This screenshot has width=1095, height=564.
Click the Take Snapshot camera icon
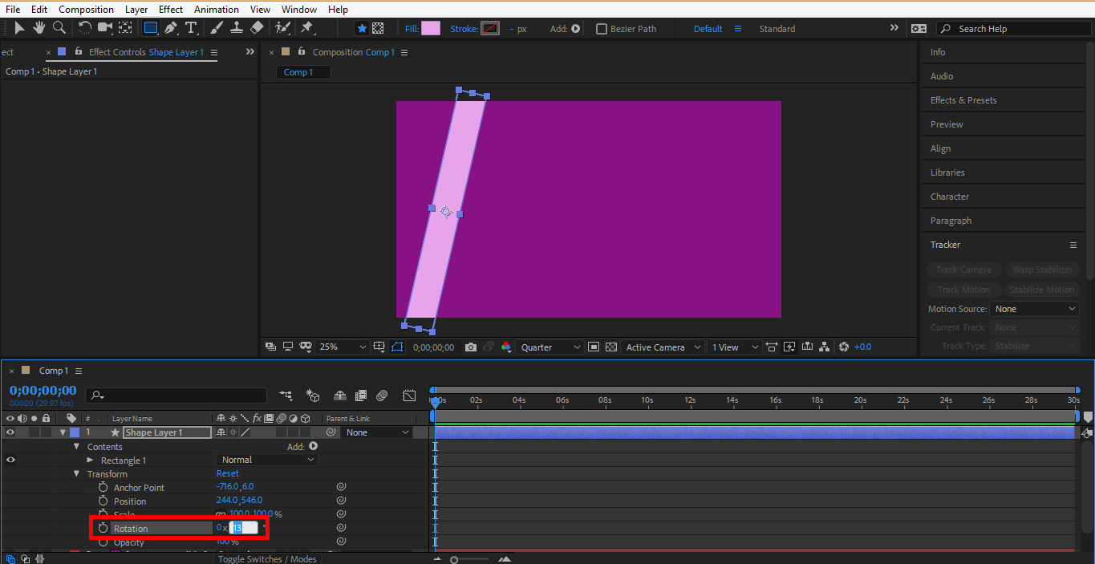click(x=471, y=347)
